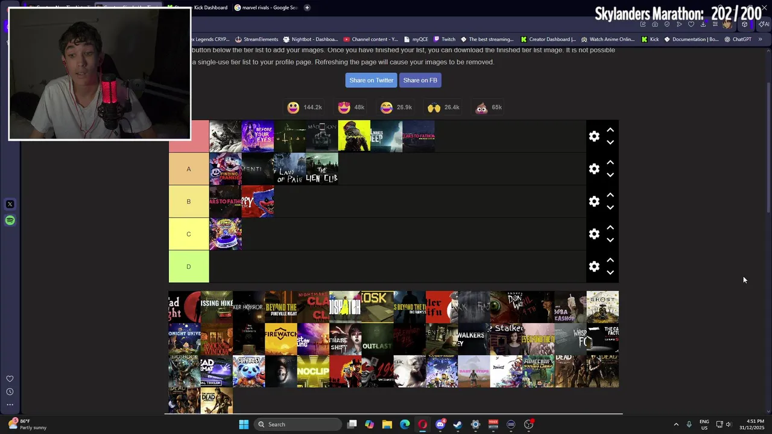The height and width of the screenshot is (434, 772).
Task: Open settings gear for tier A row
Action: [594, 169]
